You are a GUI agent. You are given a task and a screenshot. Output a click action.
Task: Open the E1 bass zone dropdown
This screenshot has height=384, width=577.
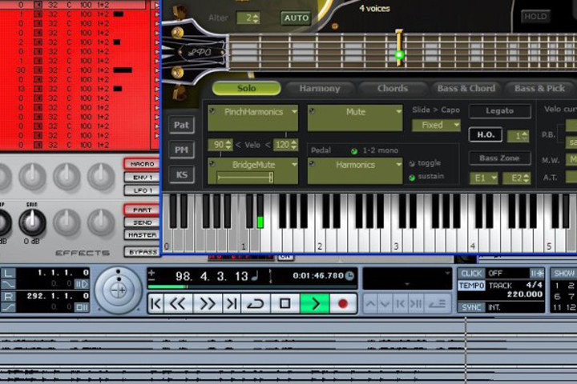tap(484, 178)
